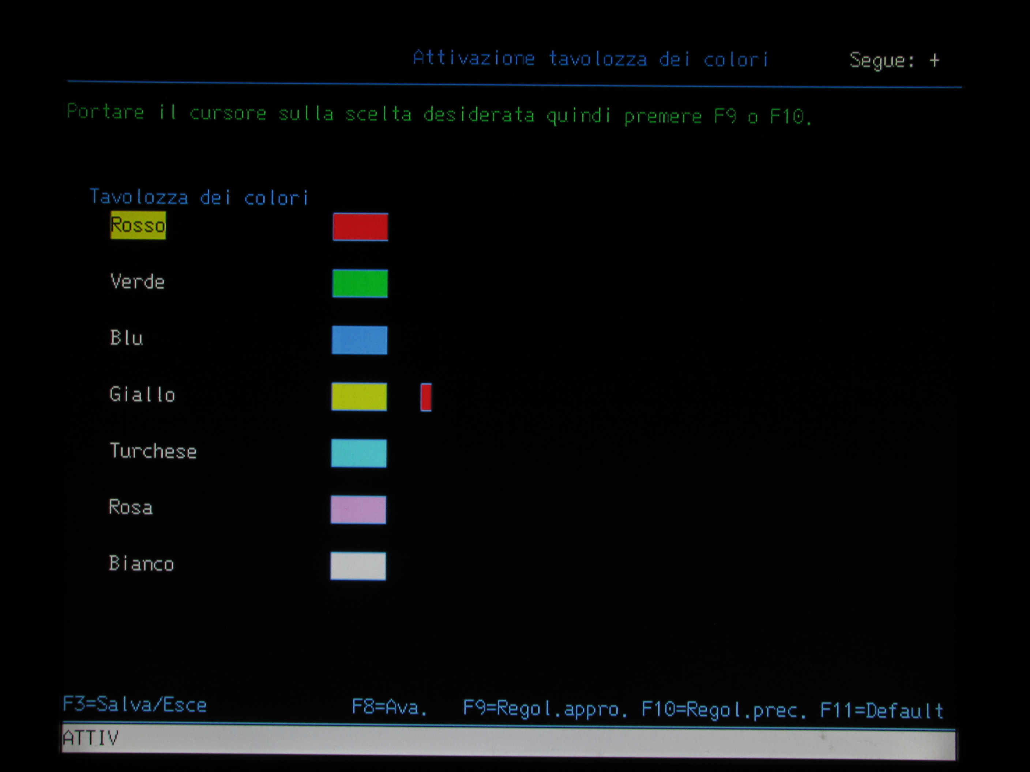Select the Rosa color entry
1030x772 pixels.
(130, 507)
